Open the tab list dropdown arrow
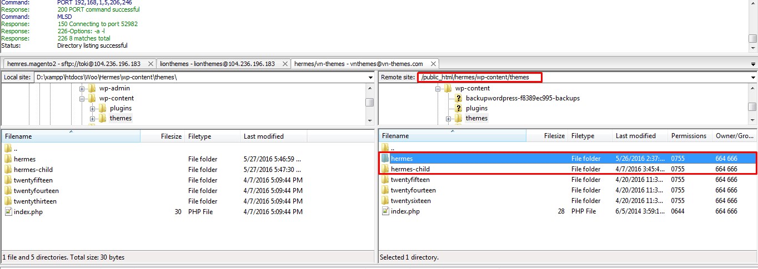Viewport: 758px width, 269px height. [753, 64]
